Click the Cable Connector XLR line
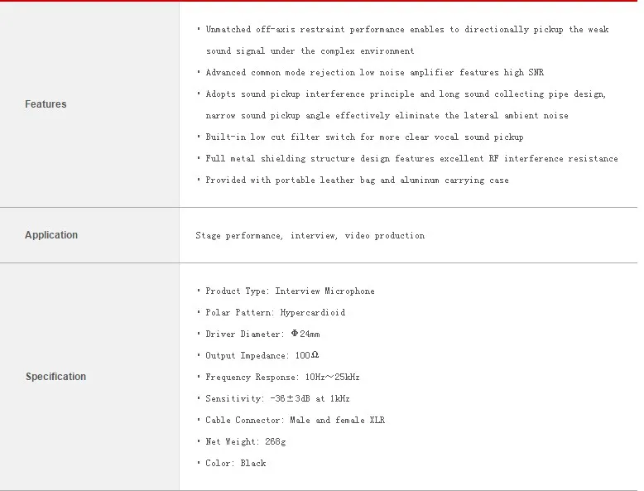The width and height of the screenshot is (644, 491). [296, 420]
